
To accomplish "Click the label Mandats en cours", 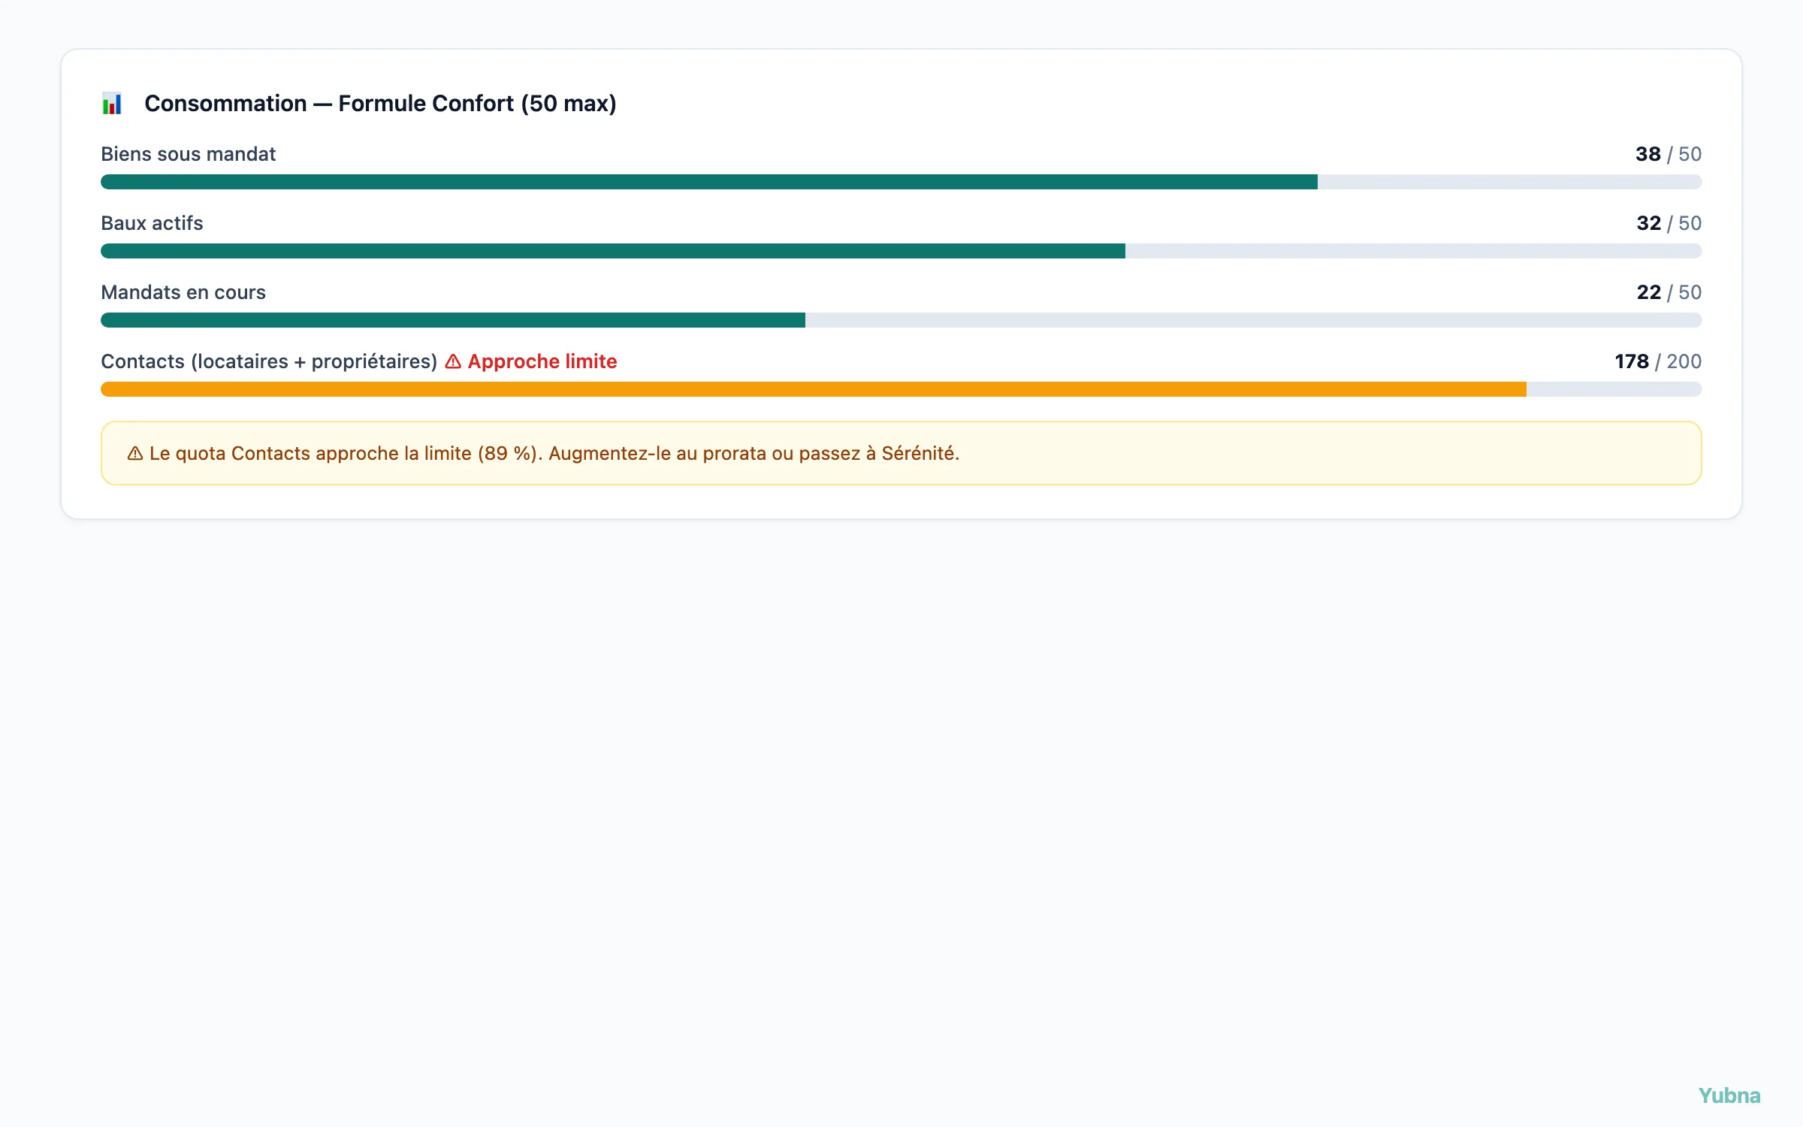I will [183, 292].
